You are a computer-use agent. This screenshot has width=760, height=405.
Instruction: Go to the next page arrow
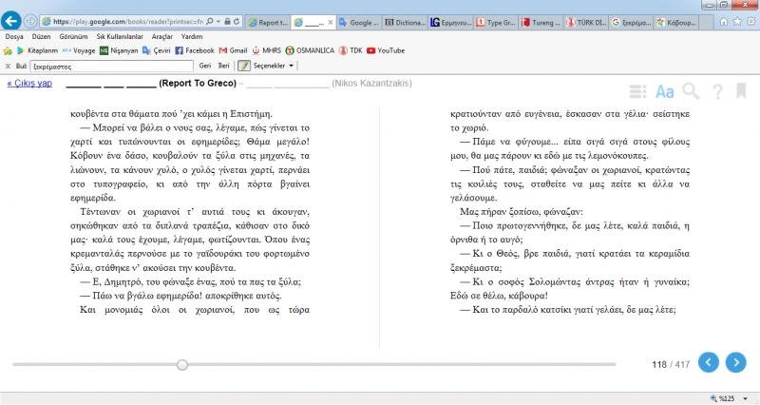click(735, 362)
